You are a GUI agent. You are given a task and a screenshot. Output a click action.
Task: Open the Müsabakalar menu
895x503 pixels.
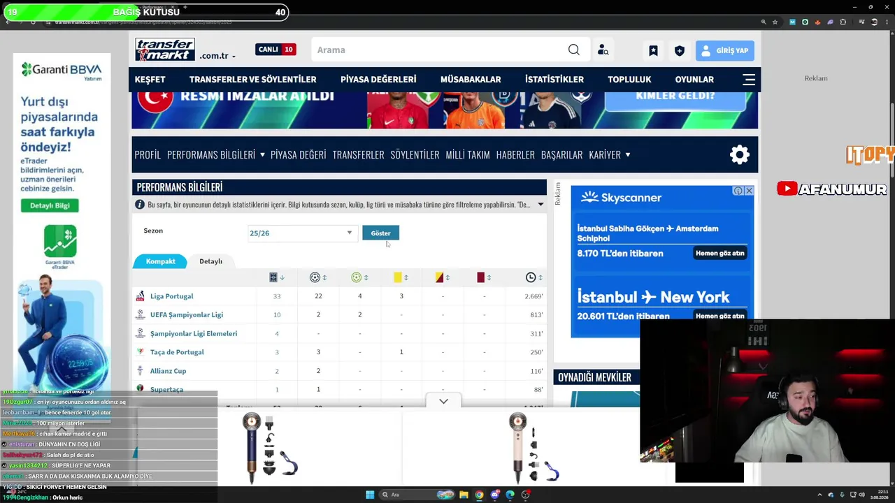(x=471, y=80)
